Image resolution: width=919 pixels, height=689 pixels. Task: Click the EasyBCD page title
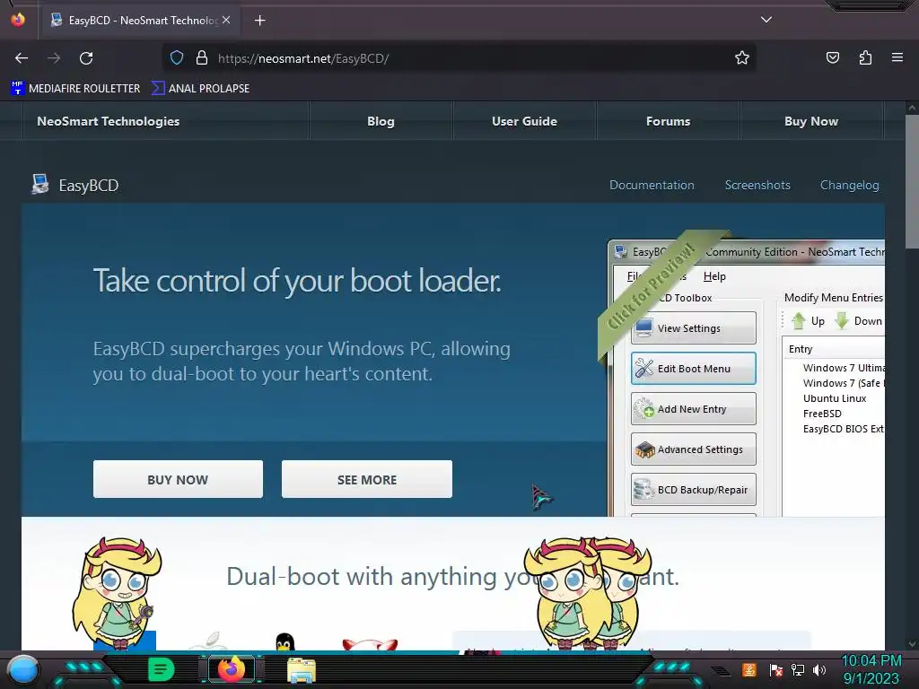[89, 186]
